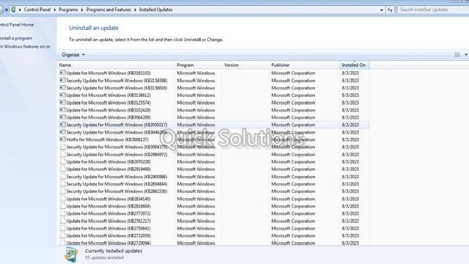Expand the arrow after Control Panel breadcrumb

coord(55,10)
